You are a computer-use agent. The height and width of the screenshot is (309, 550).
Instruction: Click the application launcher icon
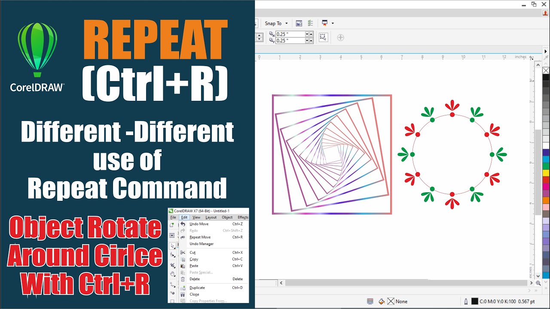point(325,23)
